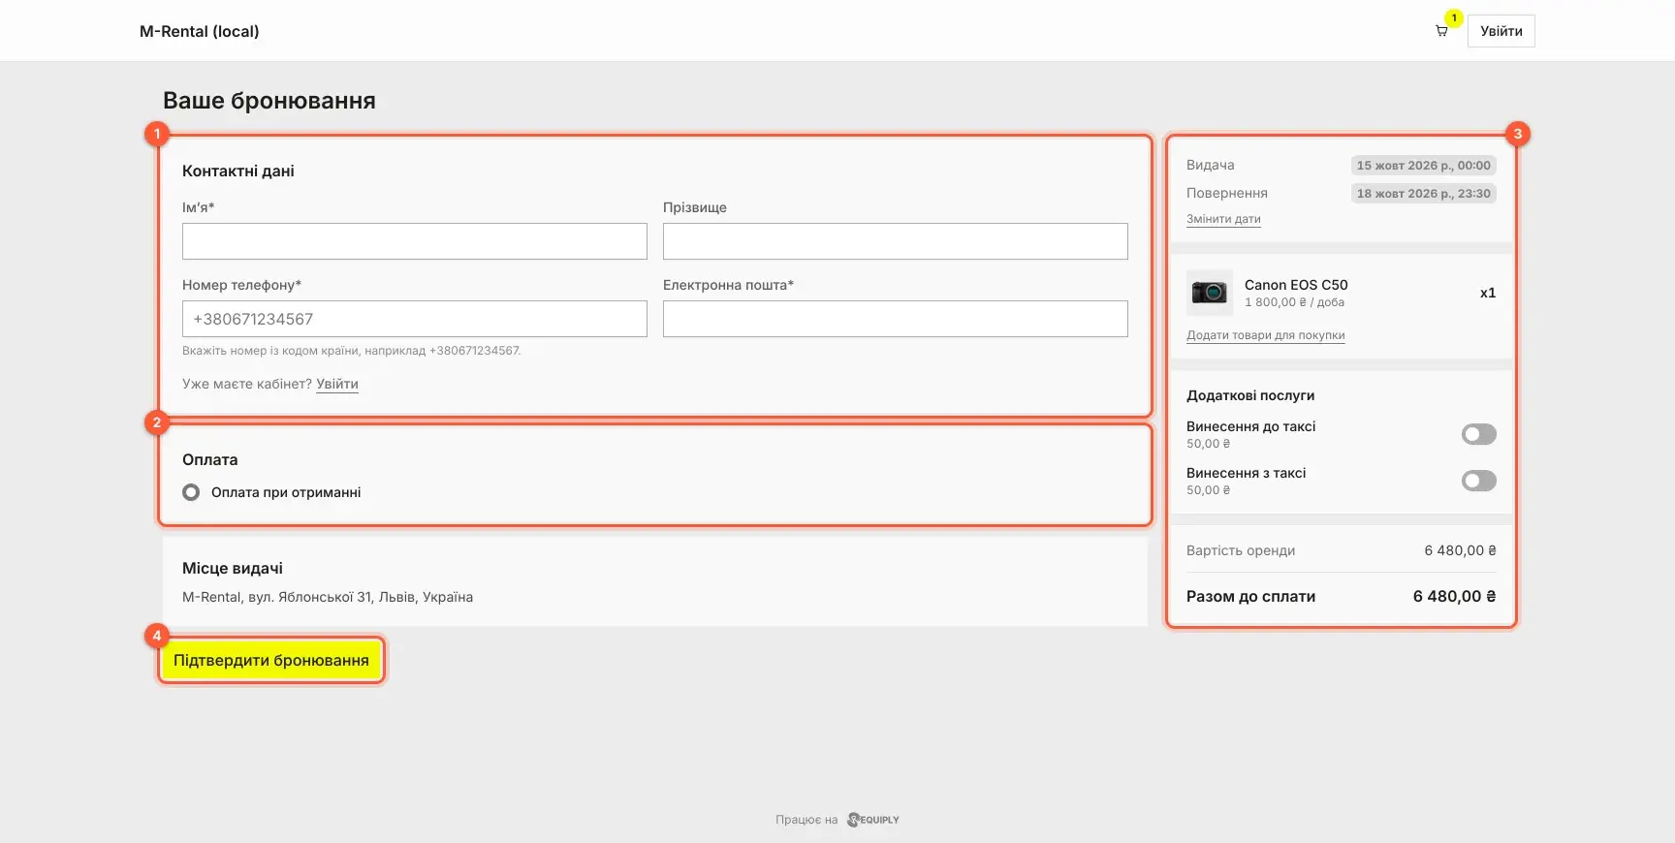Click the 1 800,00 ₴ / доба price
Viewport: 1675px width, 843px height.
1294,302
